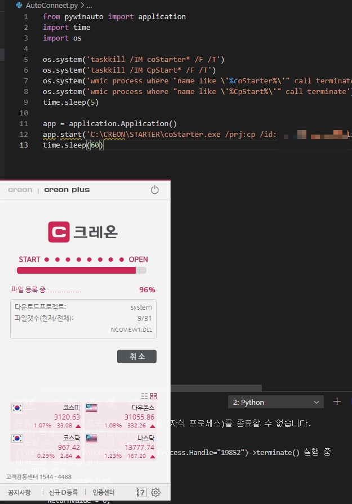352x504 pixels.
Task: Click 'from pywinauto import application' line
Action: coord(114,17)
